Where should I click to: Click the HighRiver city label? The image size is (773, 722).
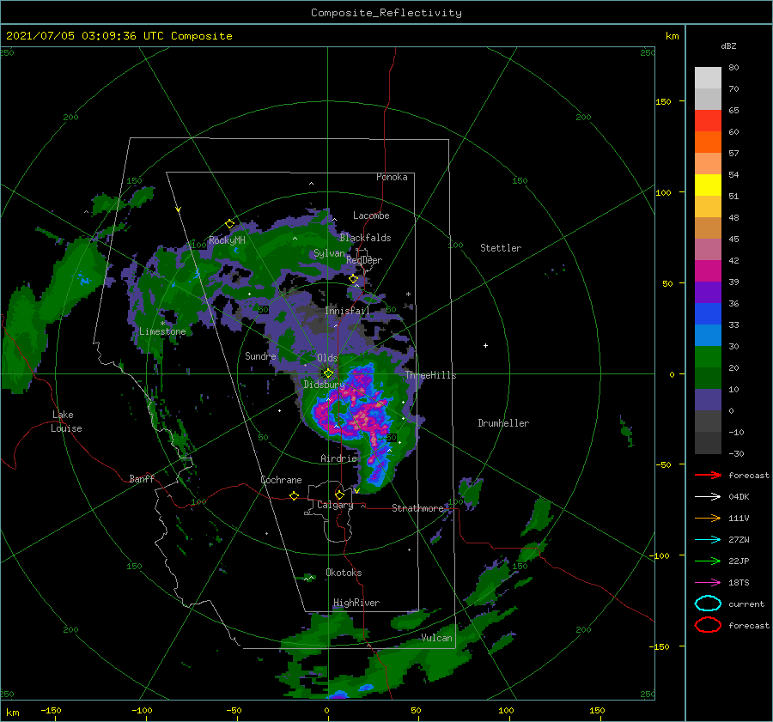click(x=356, y=603)
